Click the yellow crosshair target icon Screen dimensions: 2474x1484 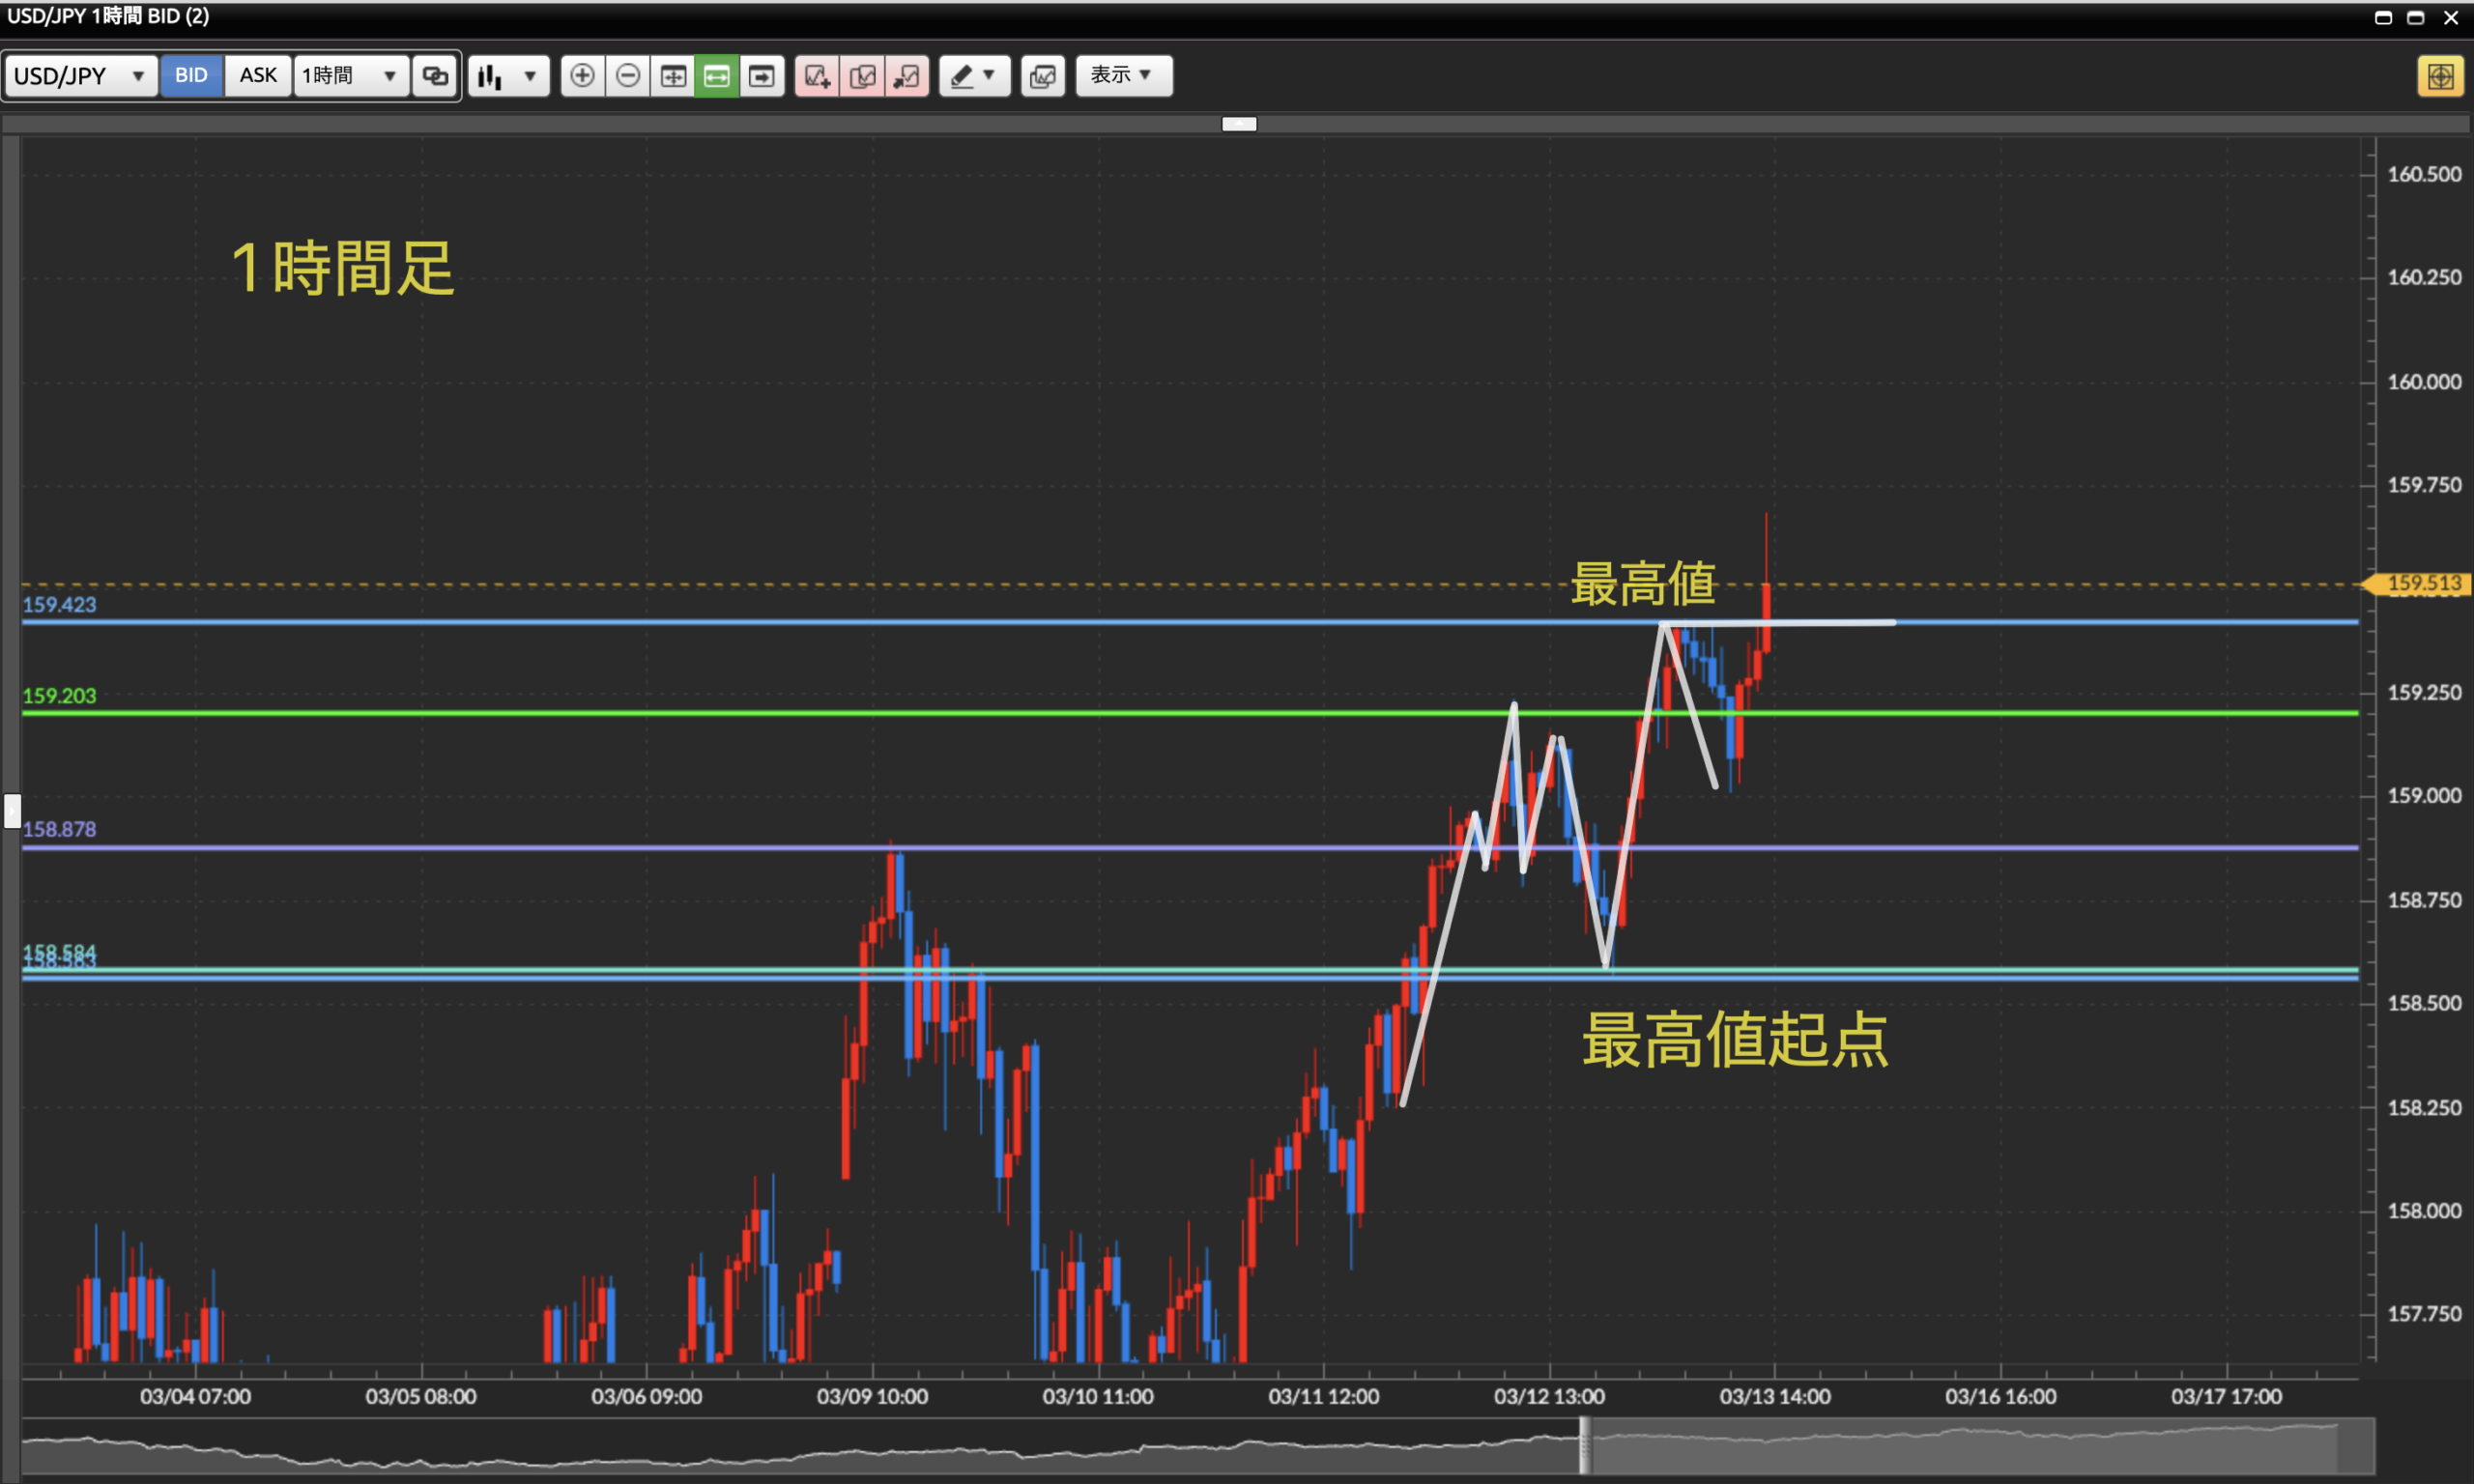click(x=2440, y=76)
